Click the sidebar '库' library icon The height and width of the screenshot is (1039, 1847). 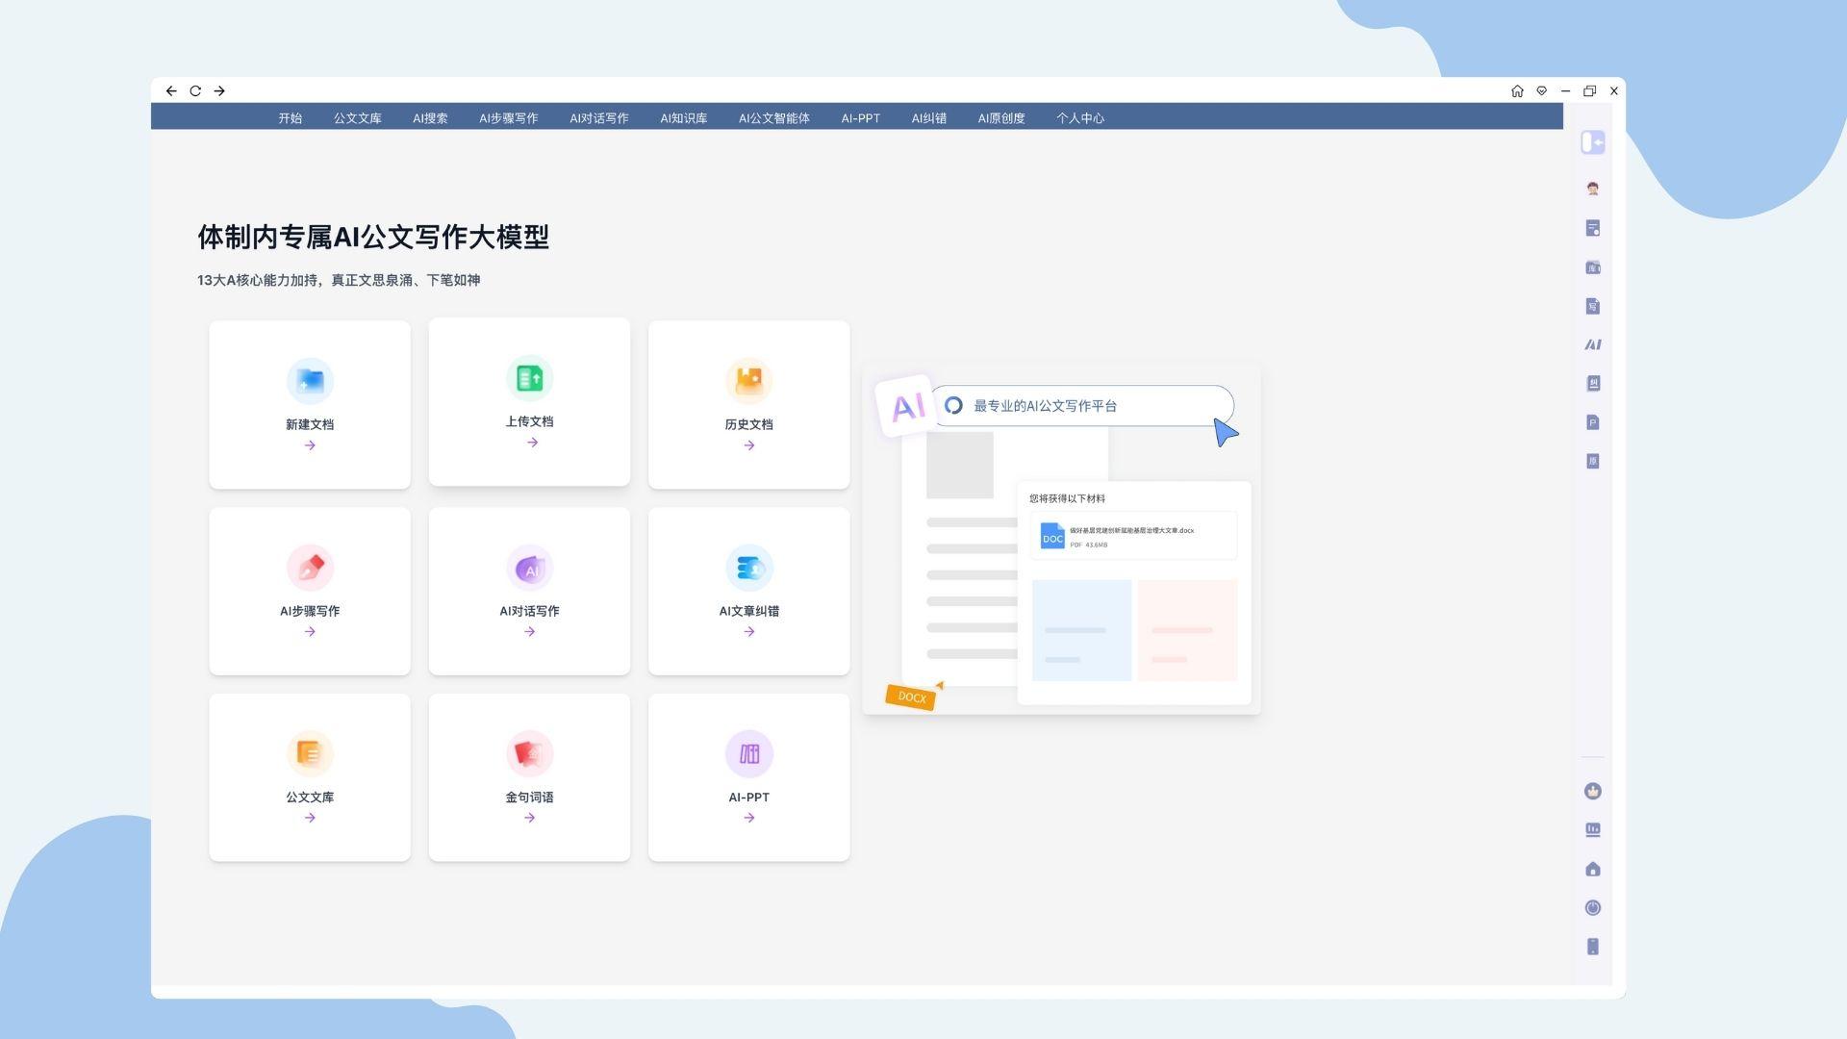coord(1592,267)
